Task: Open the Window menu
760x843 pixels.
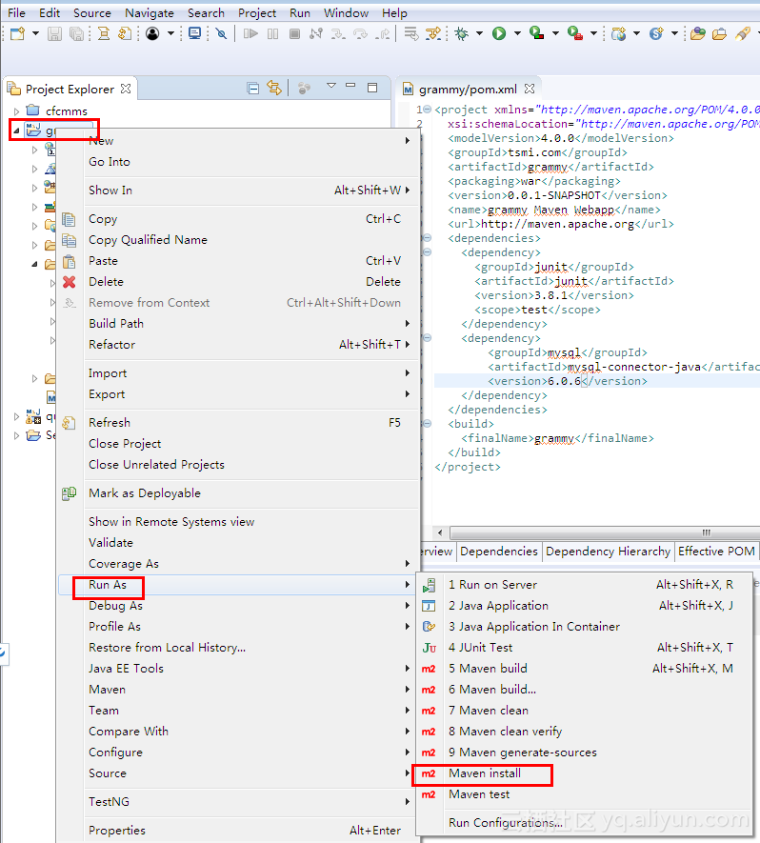Action: click(346, 13)
